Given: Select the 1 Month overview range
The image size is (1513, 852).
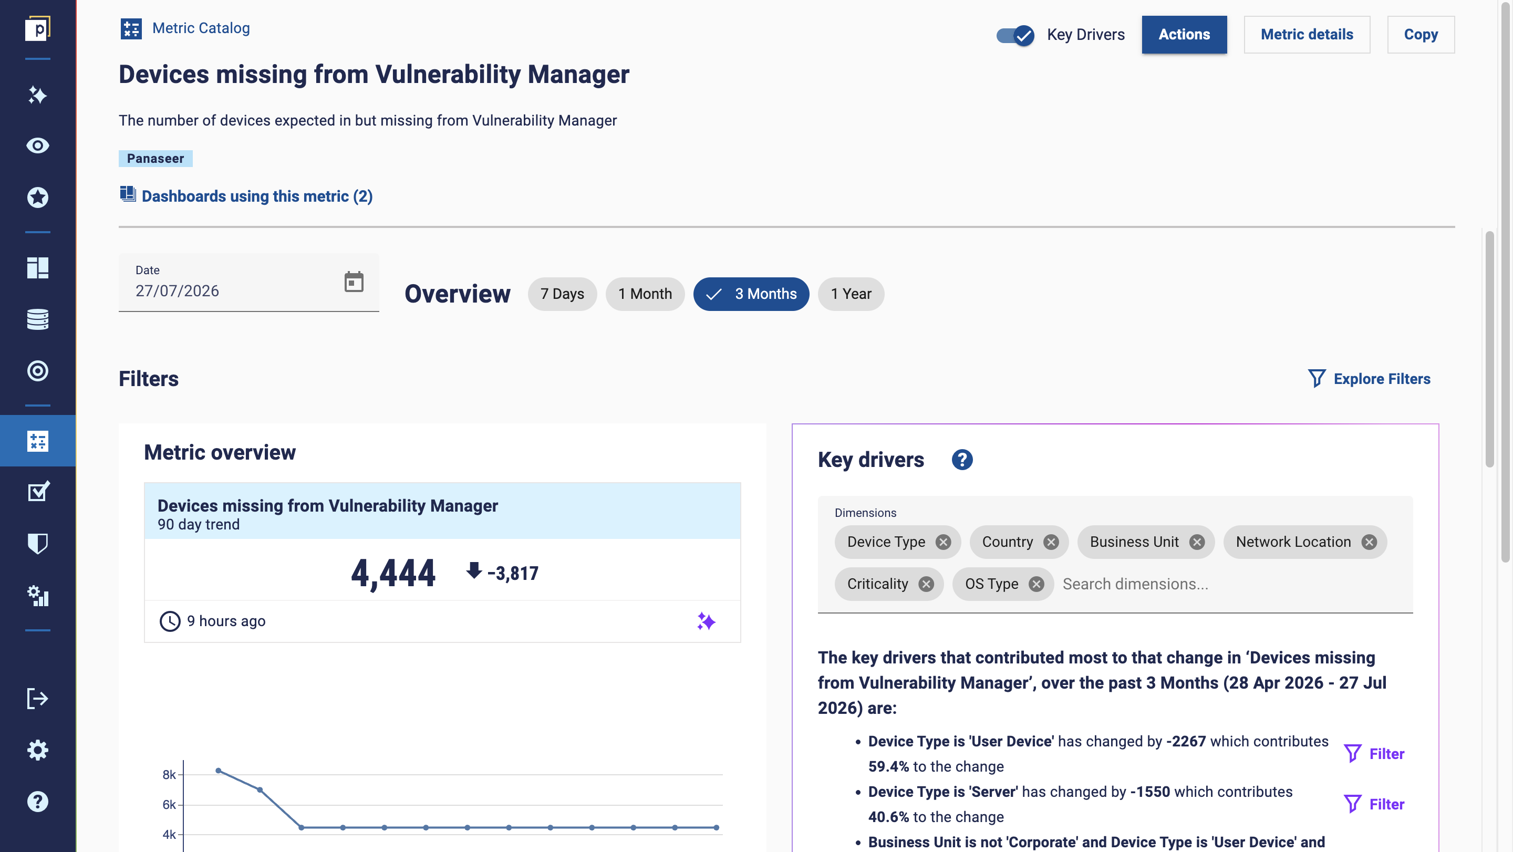Looking at the screenshot, I should click(x=645, y=294).
